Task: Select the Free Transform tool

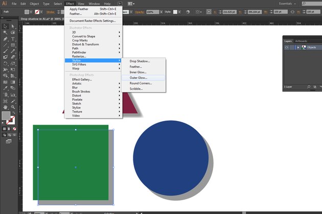Action: click(13, 69)
